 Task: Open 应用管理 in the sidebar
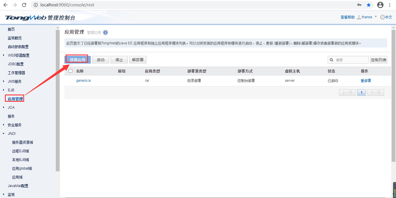(x=15, y=99)
